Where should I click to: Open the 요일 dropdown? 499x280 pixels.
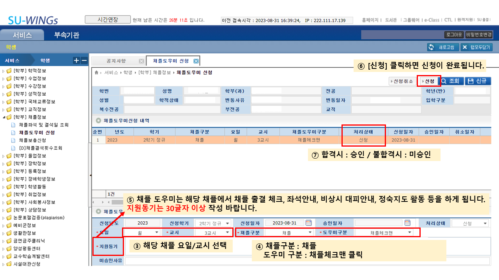pyautogui.click(x=157, y=233)
